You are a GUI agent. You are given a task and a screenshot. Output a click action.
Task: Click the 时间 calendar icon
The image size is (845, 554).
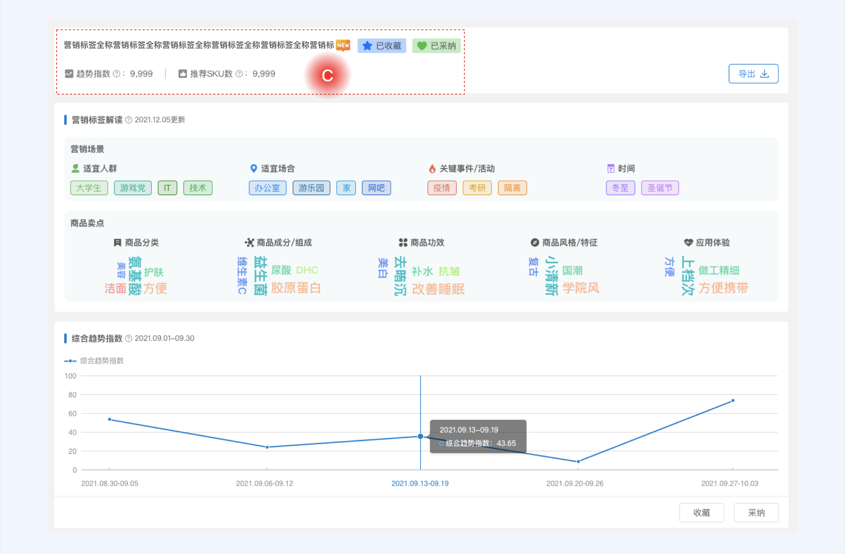611,169
